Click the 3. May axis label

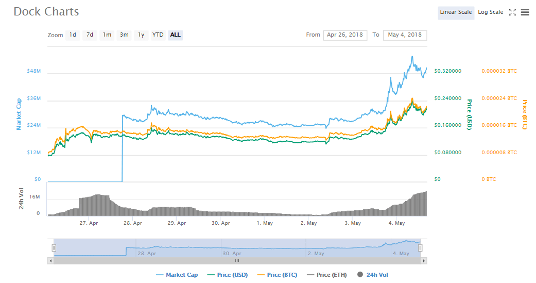[x=353, y=223]
